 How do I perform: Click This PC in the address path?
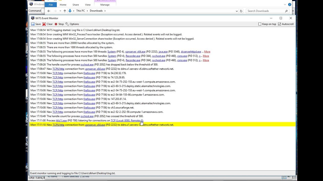click(80, 11)
